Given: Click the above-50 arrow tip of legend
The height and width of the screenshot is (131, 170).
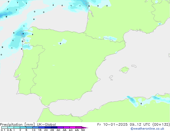Looking at the screenshot, I should (85, 128).
